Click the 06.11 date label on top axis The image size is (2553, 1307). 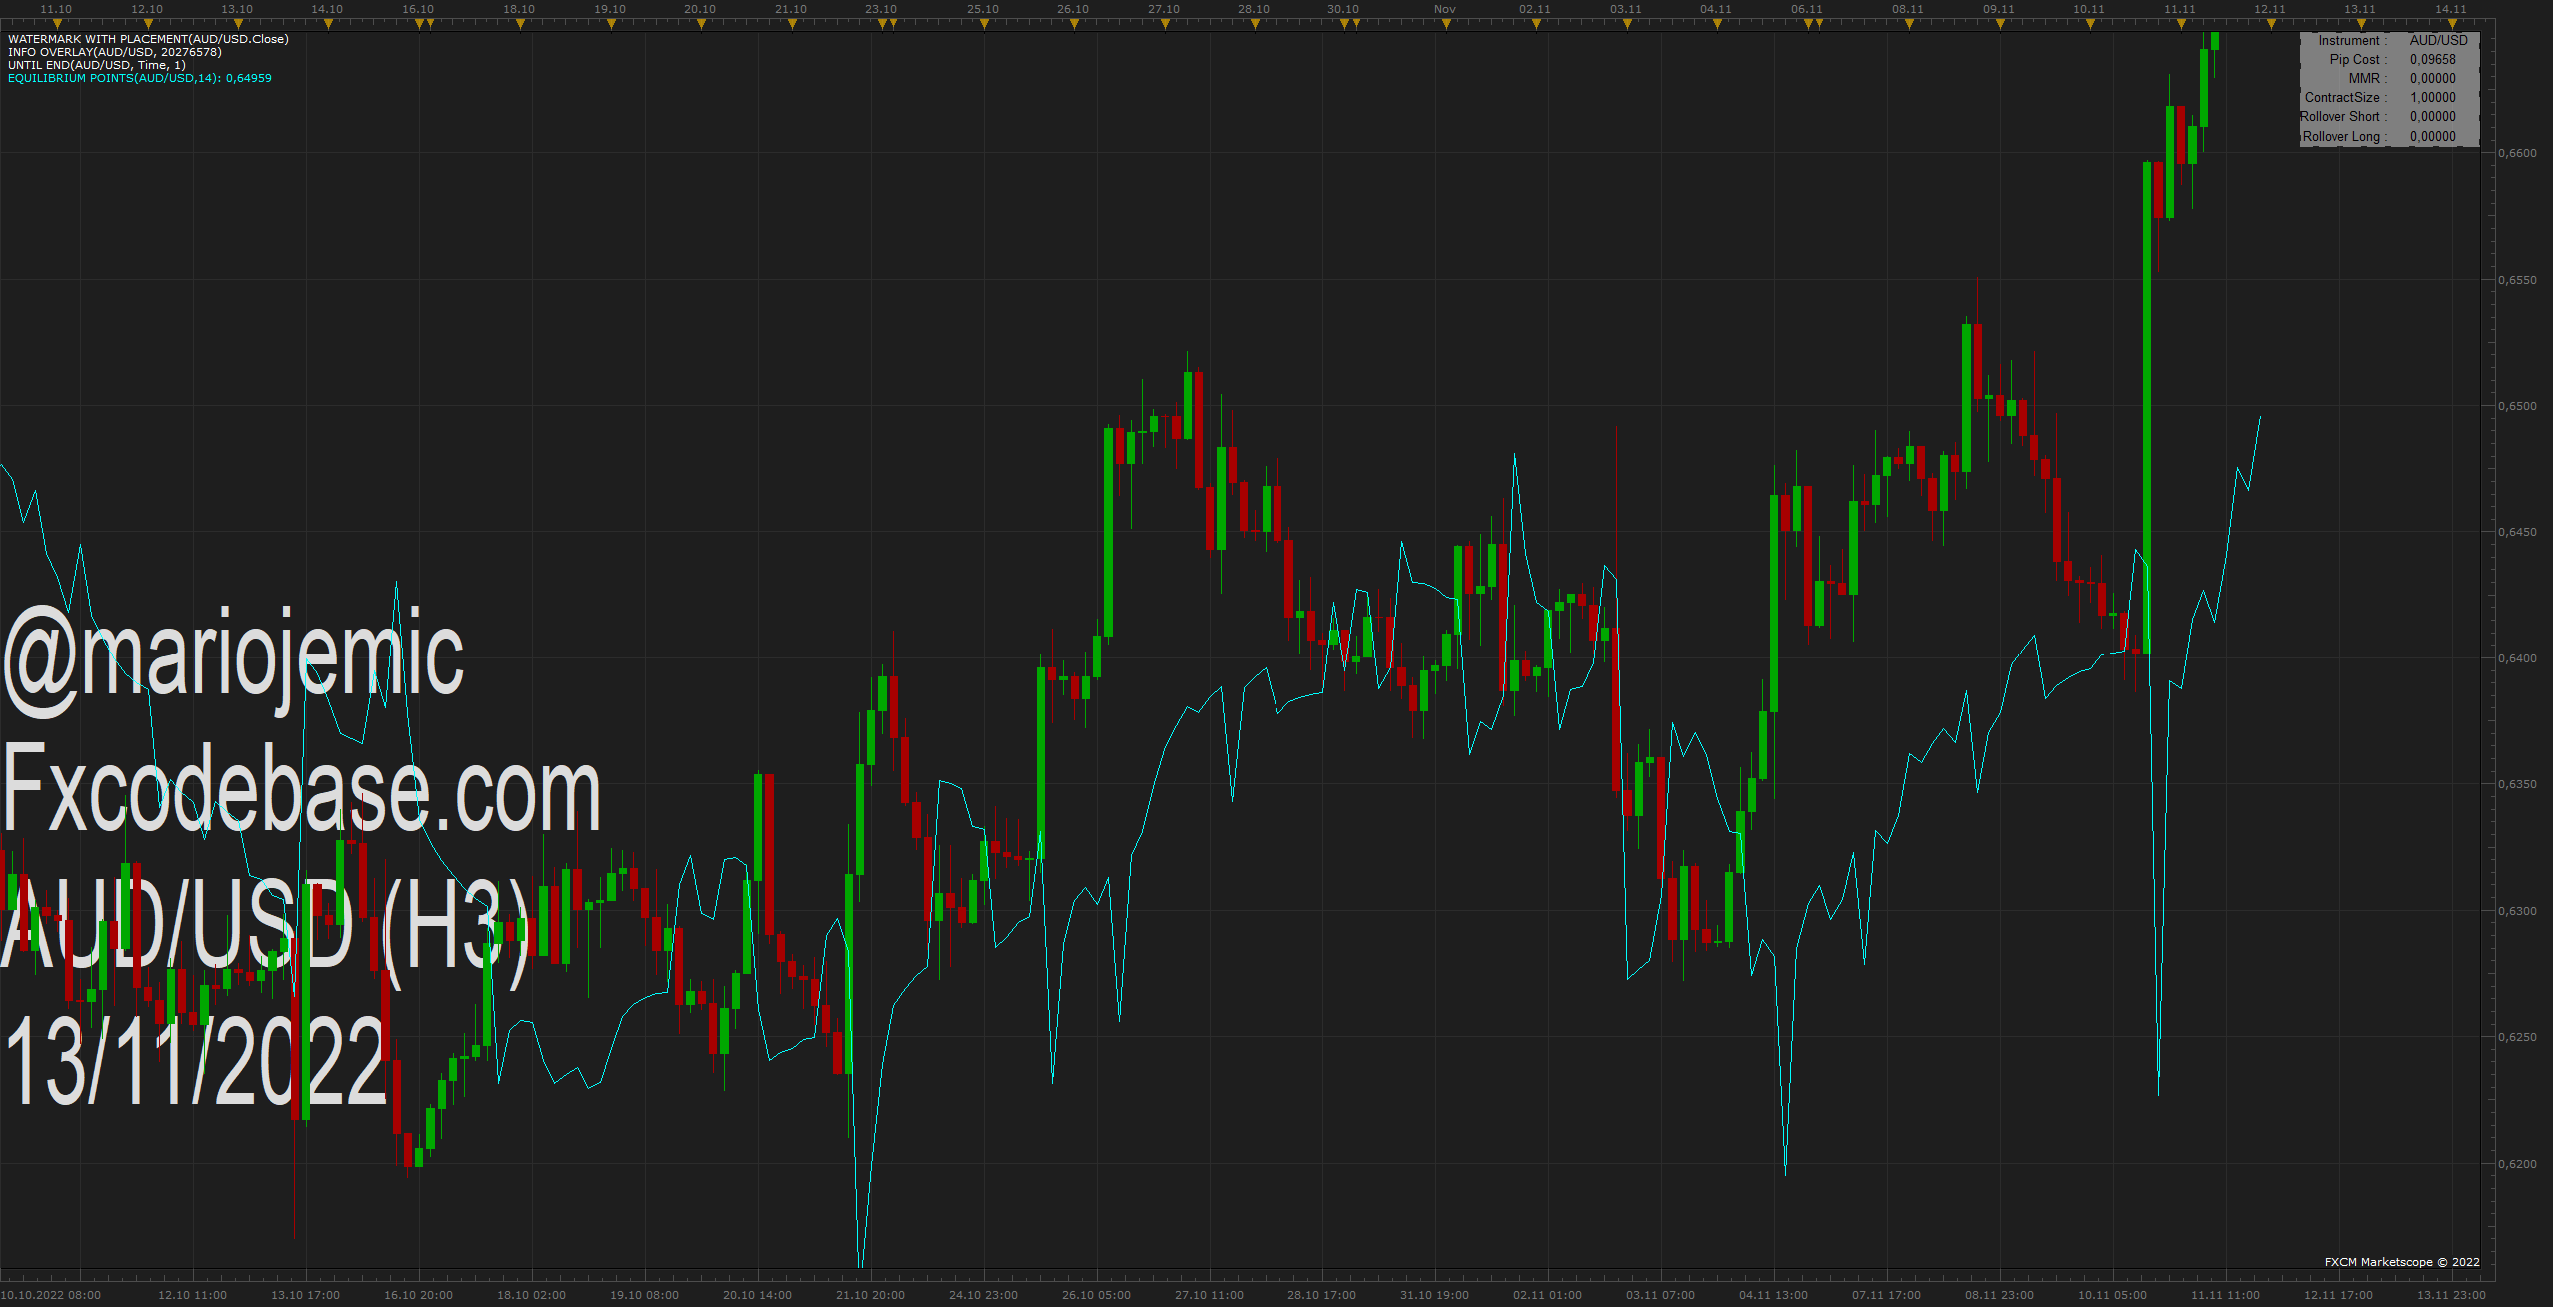pyautogui.click(x=1807, y=9)
